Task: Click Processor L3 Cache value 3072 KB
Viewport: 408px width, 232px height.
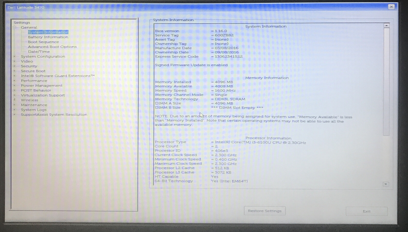Action: click(223, 173)
